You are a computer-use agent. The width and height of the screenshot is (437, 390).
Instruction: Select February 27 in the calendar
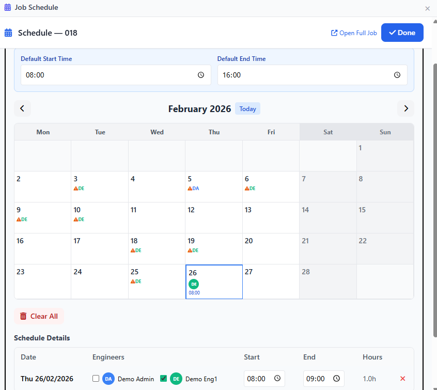(271, 282)
